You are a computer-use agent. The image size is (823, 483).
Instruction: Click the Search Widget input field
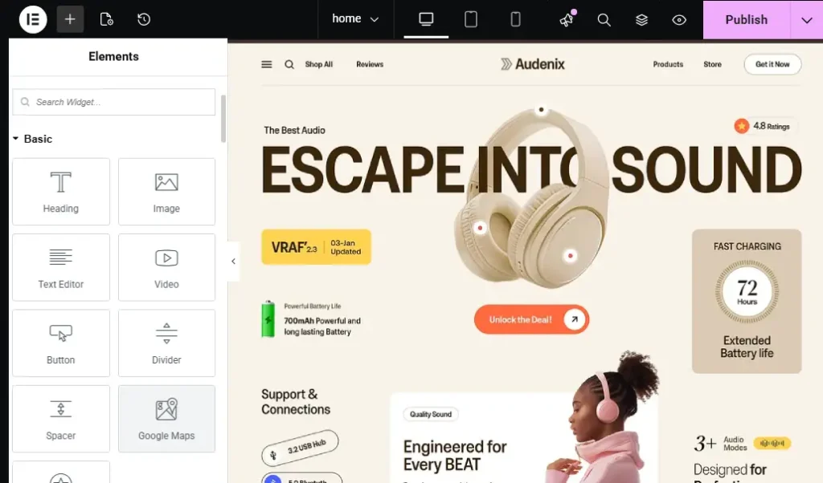[x=114, y=102]
